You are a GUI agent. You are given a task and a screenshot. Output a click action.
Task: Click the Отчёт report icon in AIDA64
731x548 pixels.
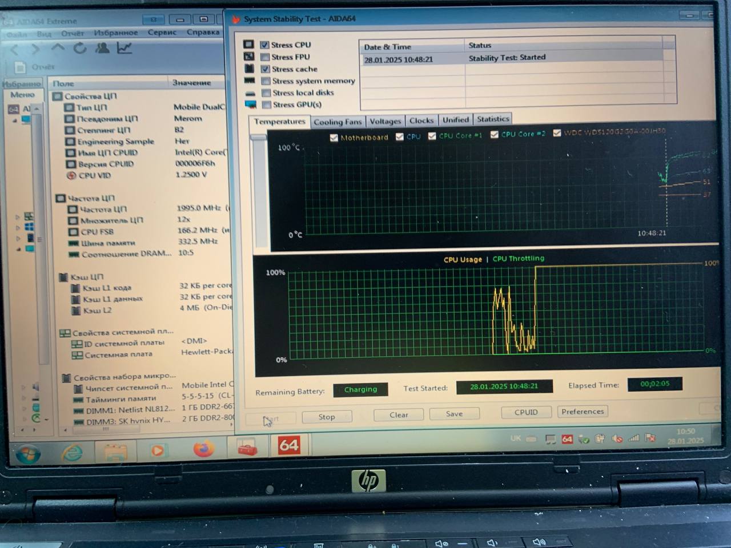point(20,67)
